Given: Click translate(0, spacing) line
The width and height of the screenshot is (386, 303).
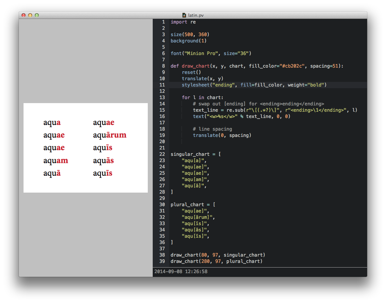Looking at the screenshot, I should click(x=222, y=136).
